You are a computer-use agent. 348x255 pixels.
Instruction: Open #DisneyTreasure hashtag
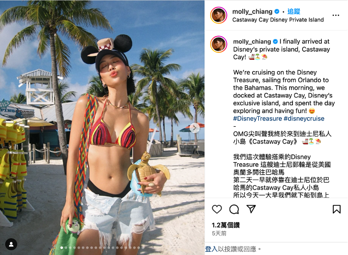(257, 118)
